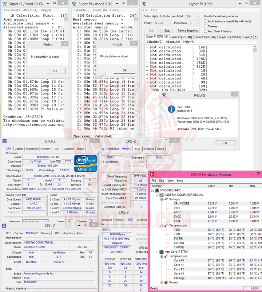Open Calculate menu in 1M Super PI
The height and width of the screenshot is (292, 262).
pos(12,10)
